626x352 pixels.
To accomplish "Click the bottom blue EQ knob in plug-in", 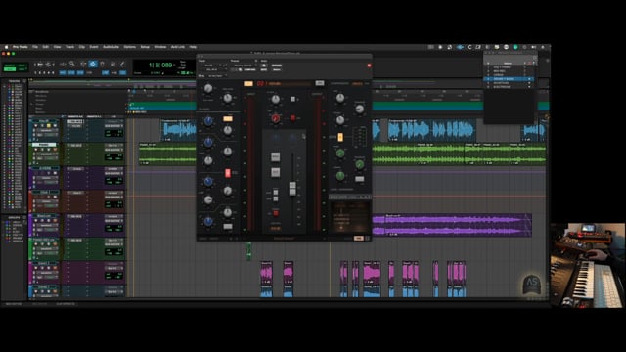I will pos(208,222).
